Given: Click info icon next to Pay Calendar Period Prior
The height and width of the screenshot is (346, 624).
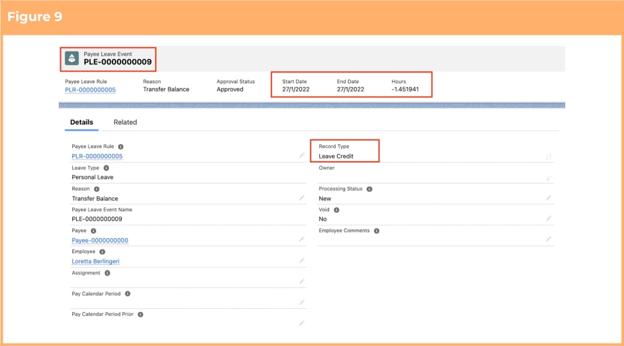Looking at the screenshot, I should pyautogui.click(x=140, y=314).
